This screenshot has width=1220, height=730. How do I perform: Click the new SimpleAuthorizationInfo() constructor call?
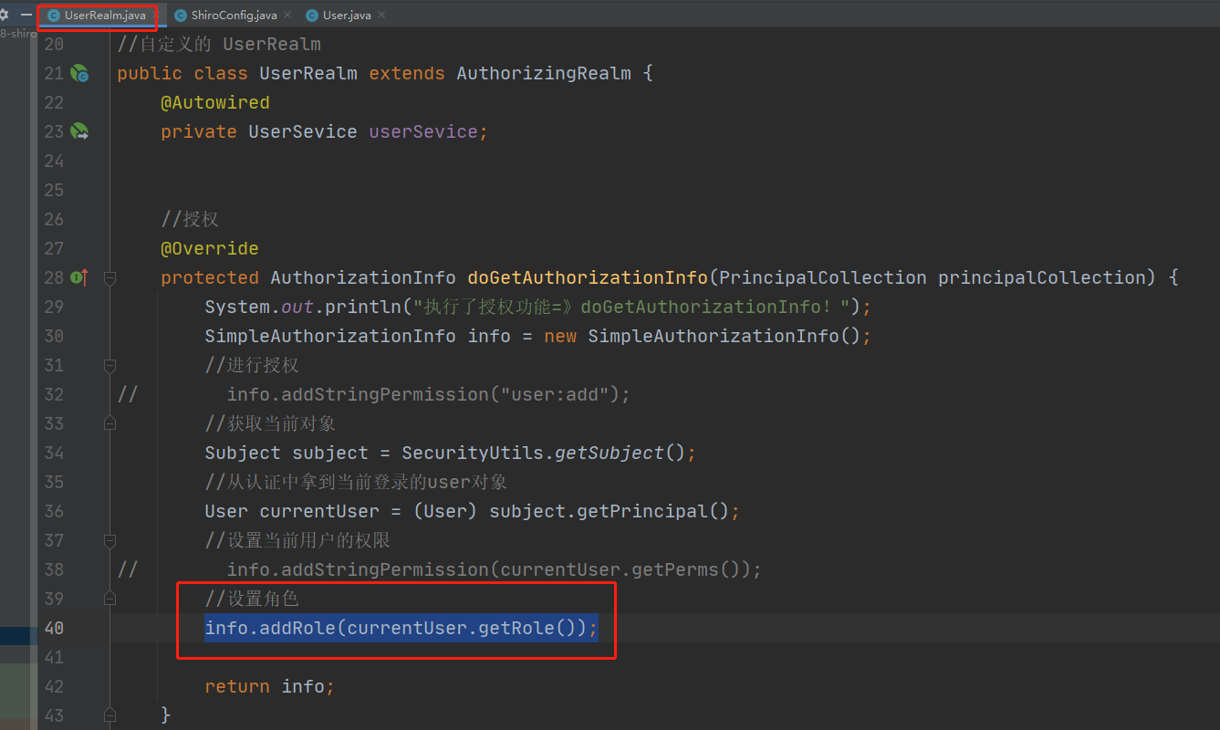coord(703,336)
